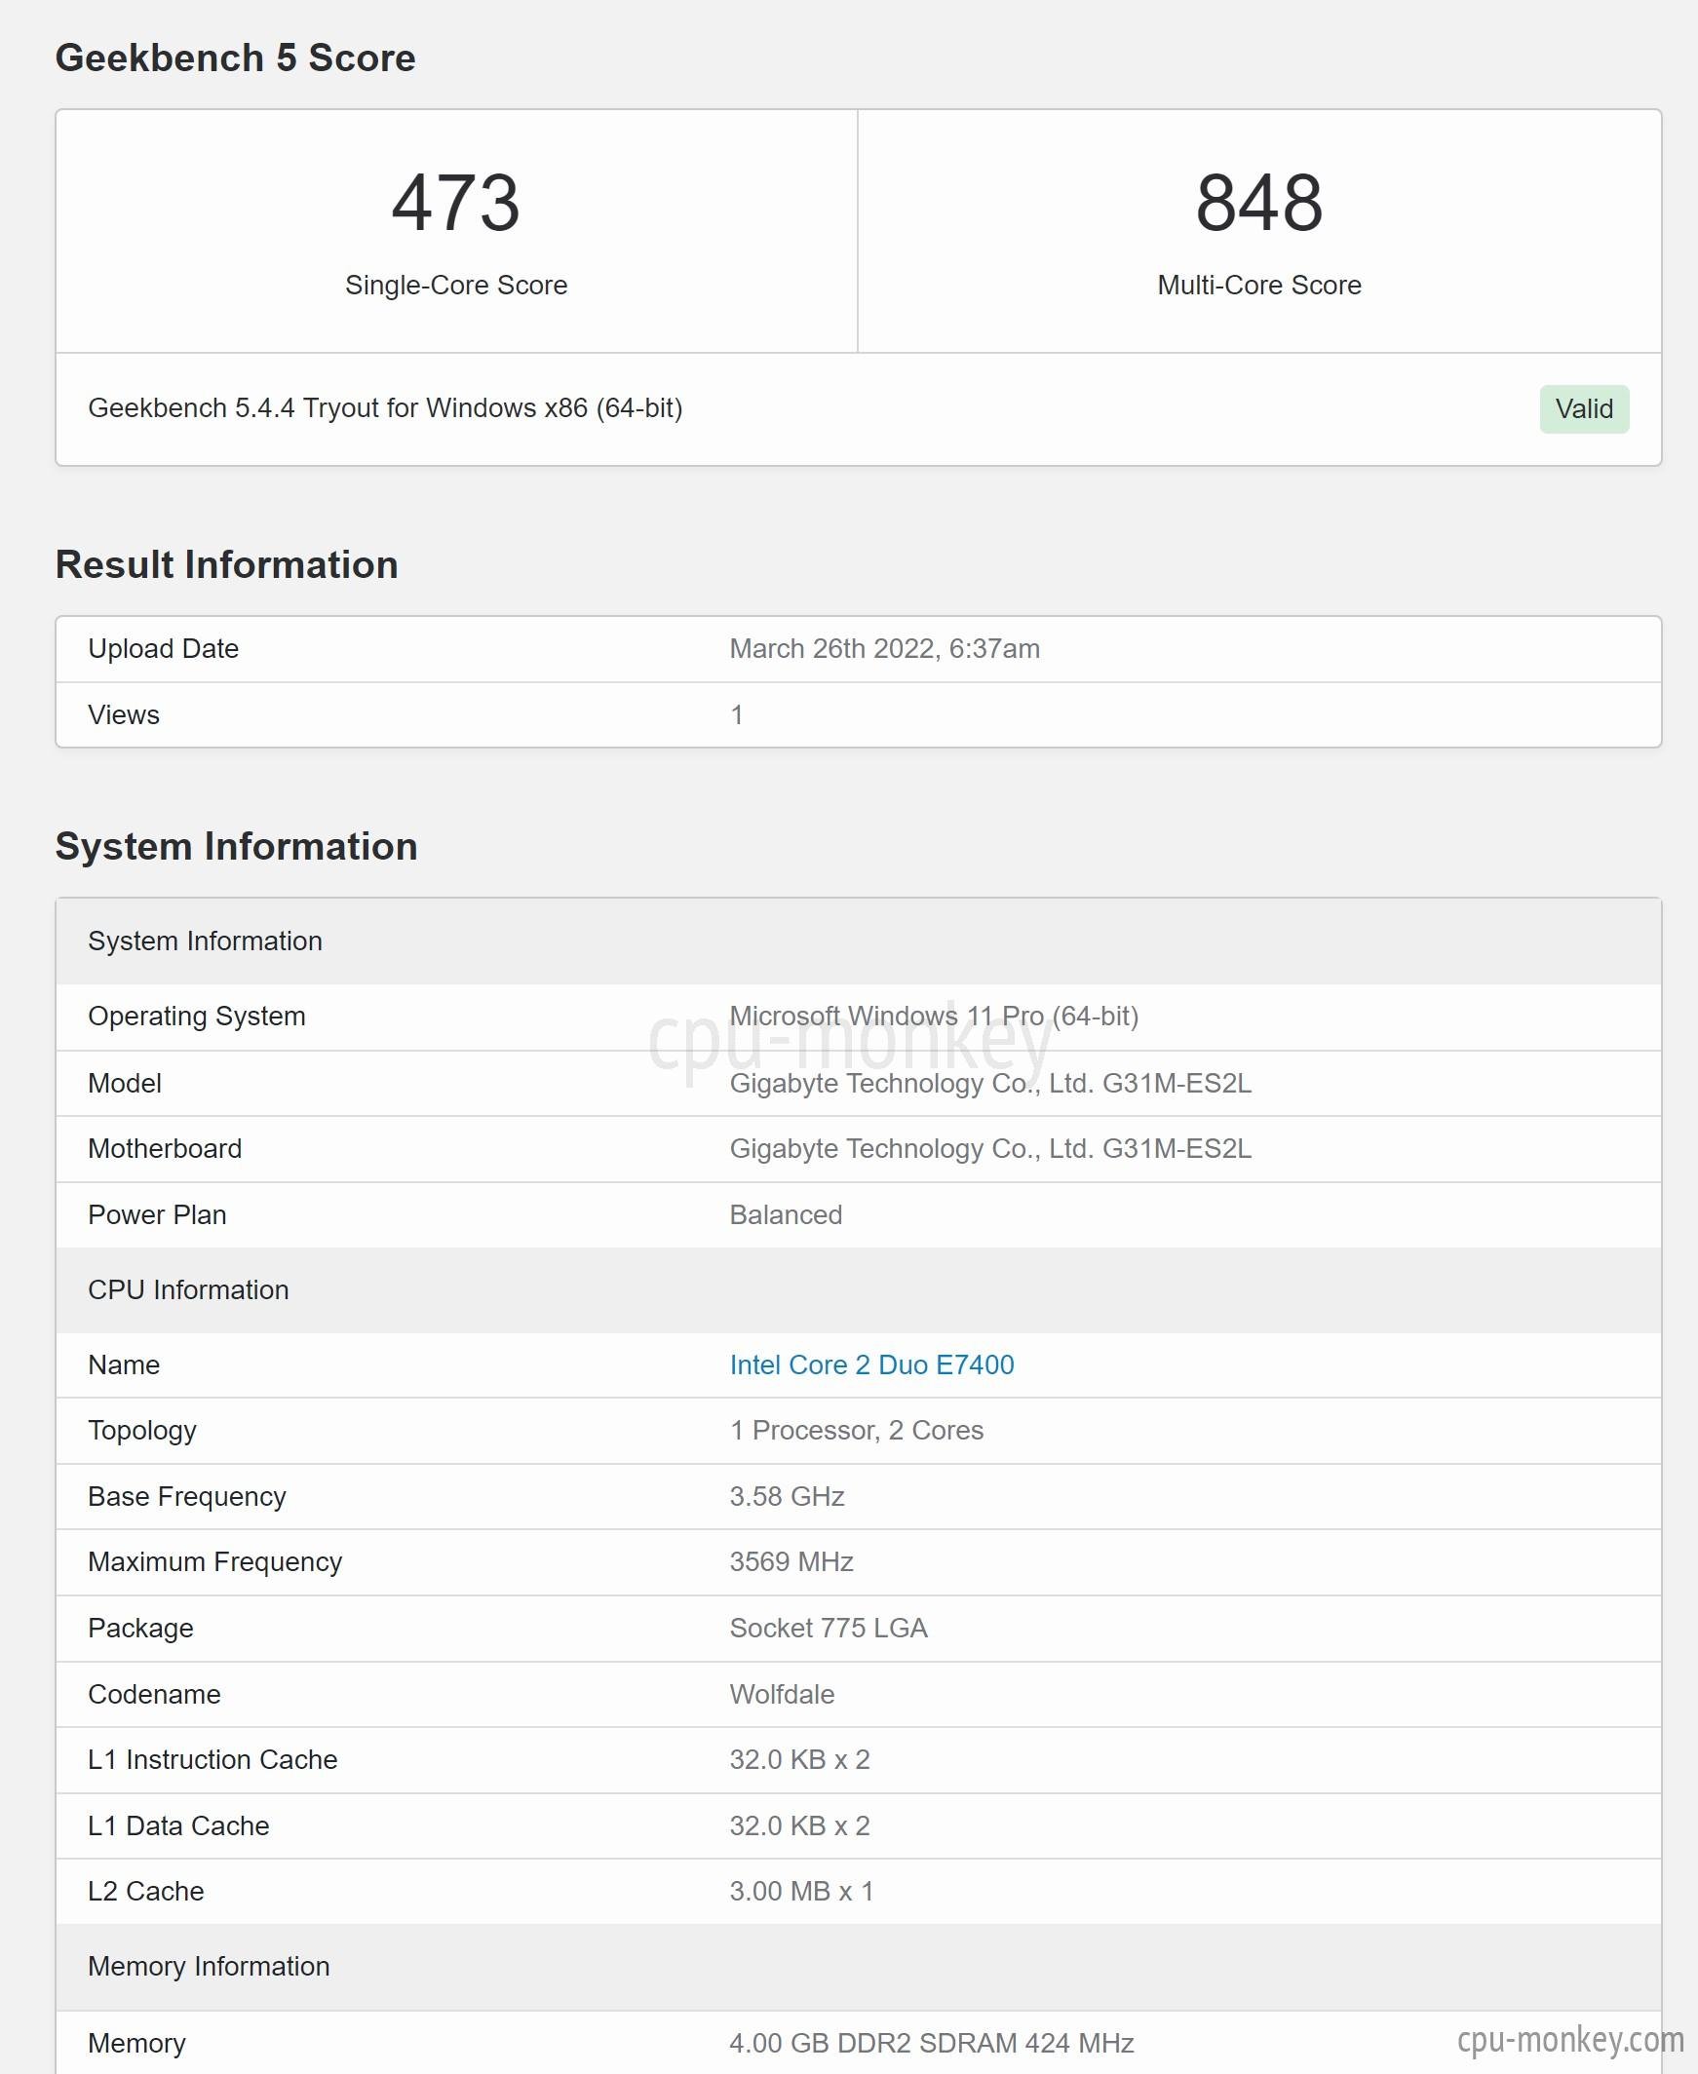1698x2074 pixels.
Task: Open the Intel Core 2 Duo E7400 link
Action: pyautogui.click(x=871, y=1364)
